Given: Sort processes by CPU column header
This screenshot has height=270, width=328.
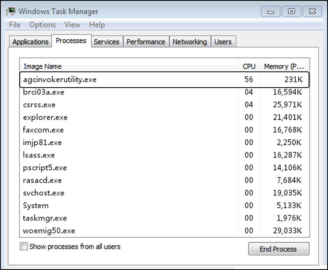Looking at the screenshot, I should pos(249,67).
